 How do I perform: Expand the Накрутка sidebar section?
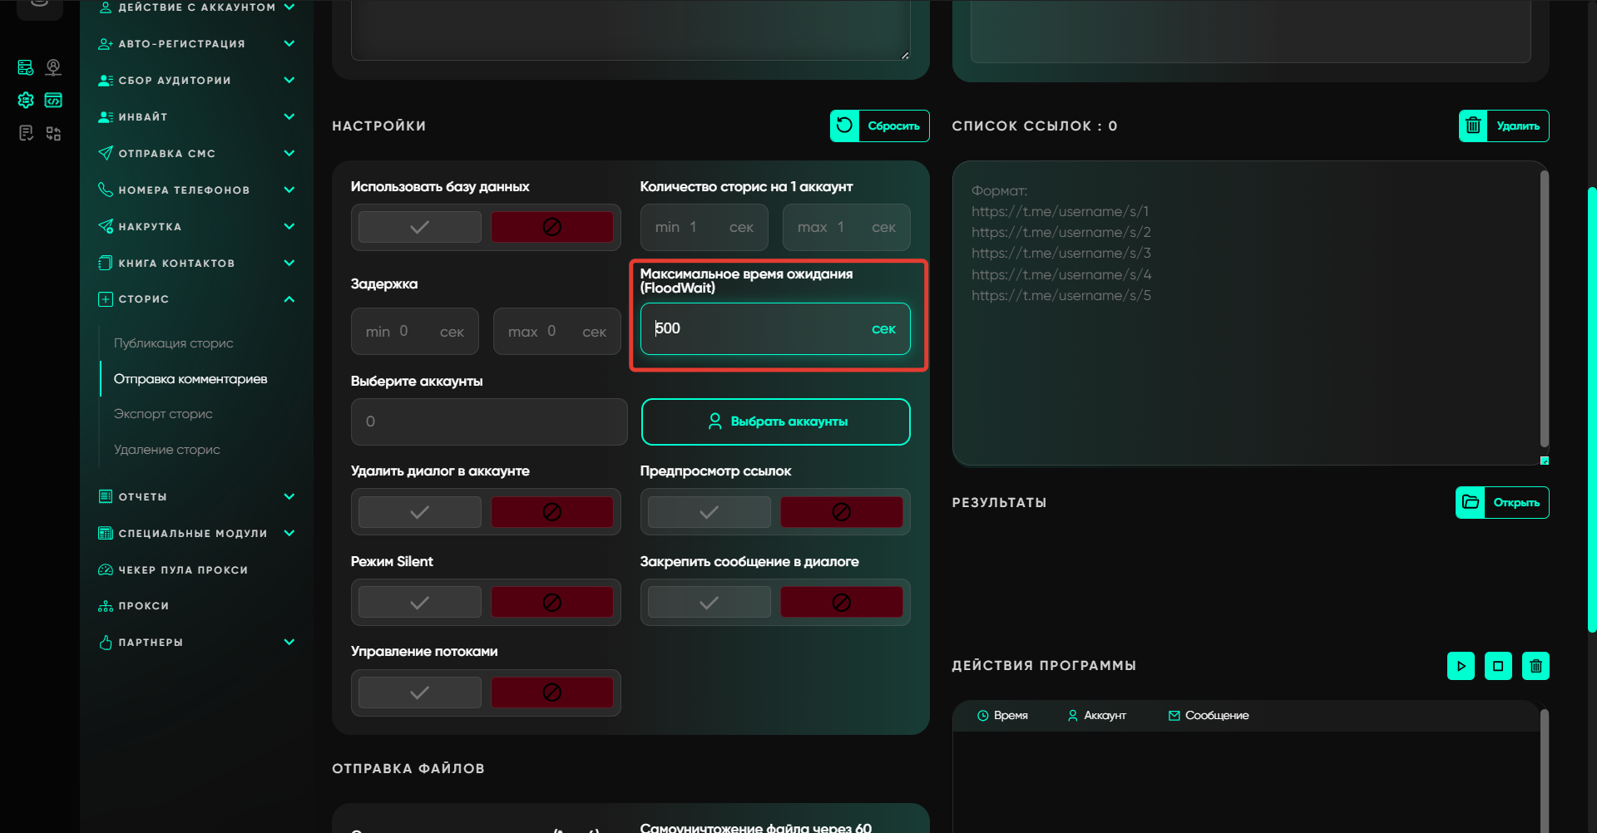(x=289, y=226)
